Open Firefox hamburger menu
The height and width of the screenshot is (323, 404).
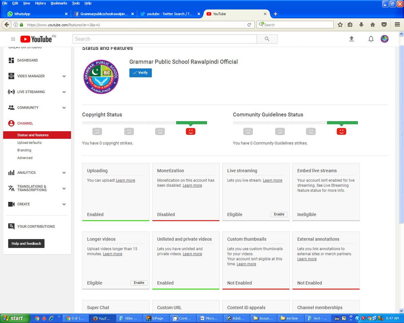tap(397, 25)
